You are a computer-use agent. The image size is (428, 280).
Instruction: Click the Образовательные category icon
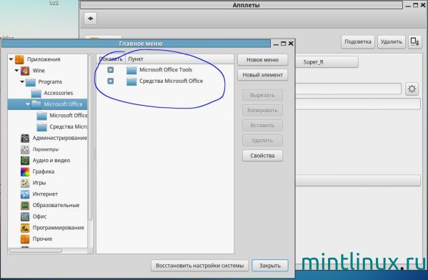(25, 205)
